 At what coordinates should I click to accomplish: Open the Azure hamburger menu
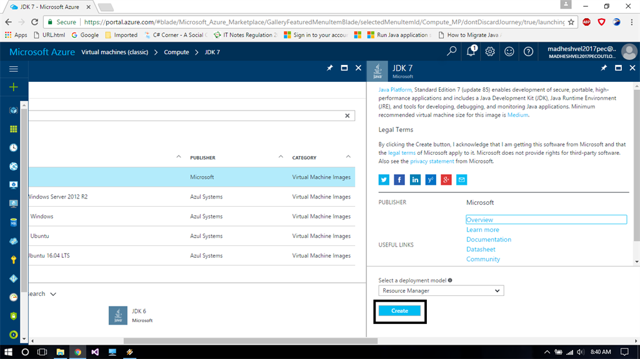point(14,69)
